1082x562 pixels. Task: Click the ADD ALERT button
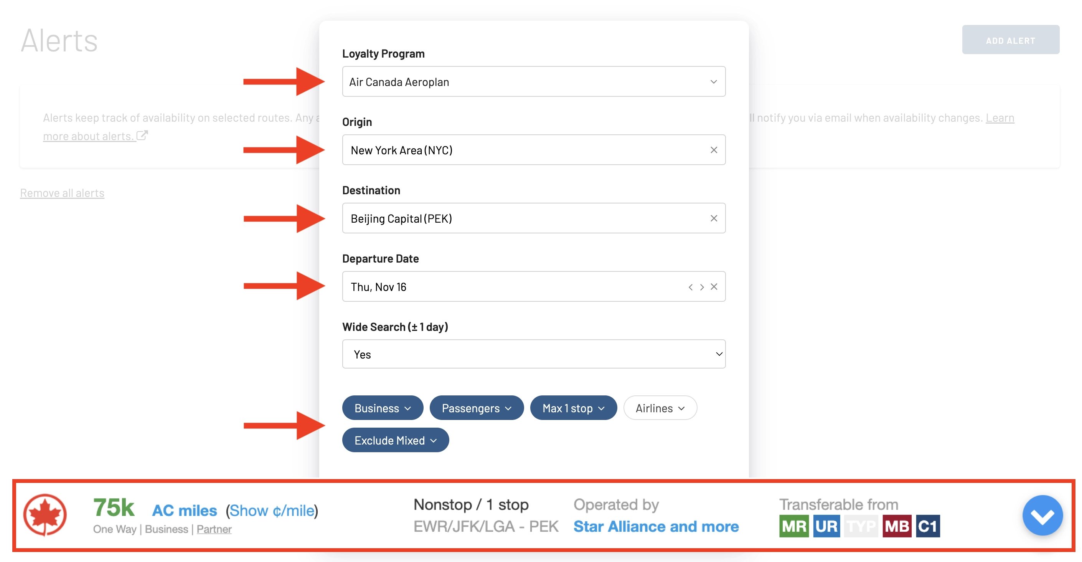point(1011,40)
